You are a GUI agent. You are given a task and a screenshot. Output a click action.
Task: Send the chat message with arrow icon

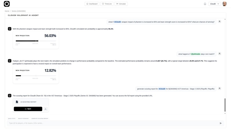click(221, 123)
